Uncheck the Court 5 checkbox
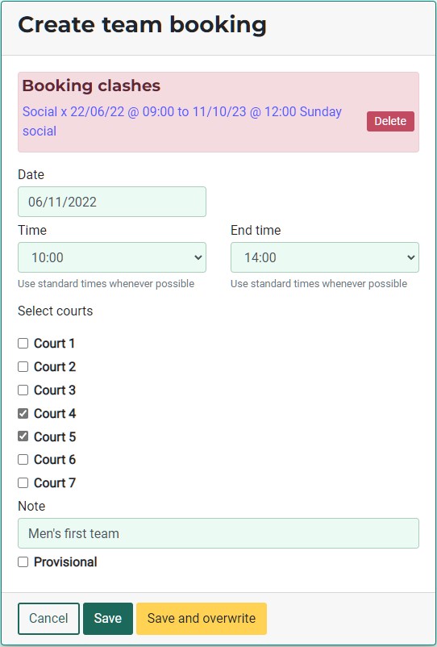The height and width of the screenshot is (647, 437). point(23,436)
